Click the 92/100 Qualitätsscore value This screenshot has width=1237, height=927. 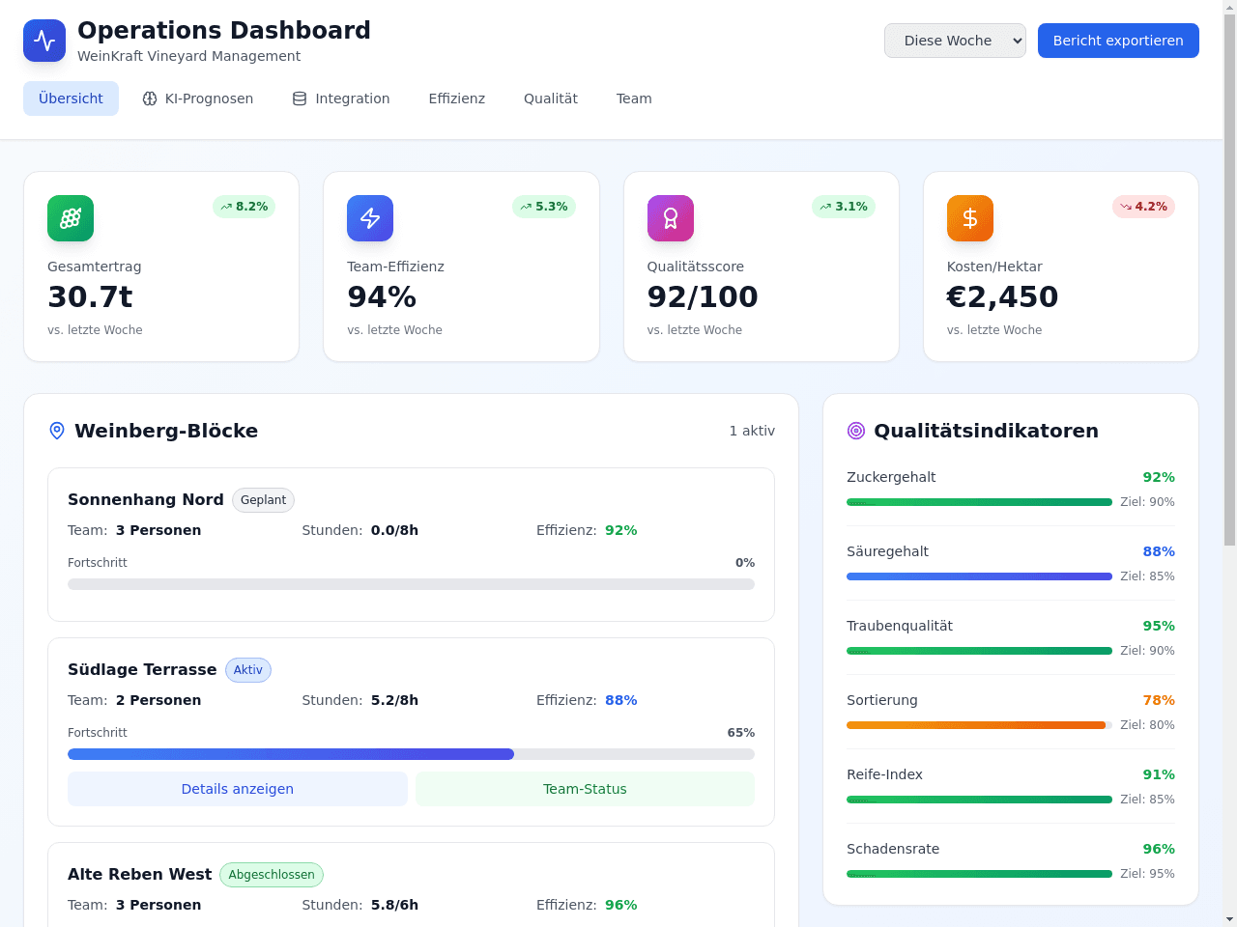tap(703, 296)
